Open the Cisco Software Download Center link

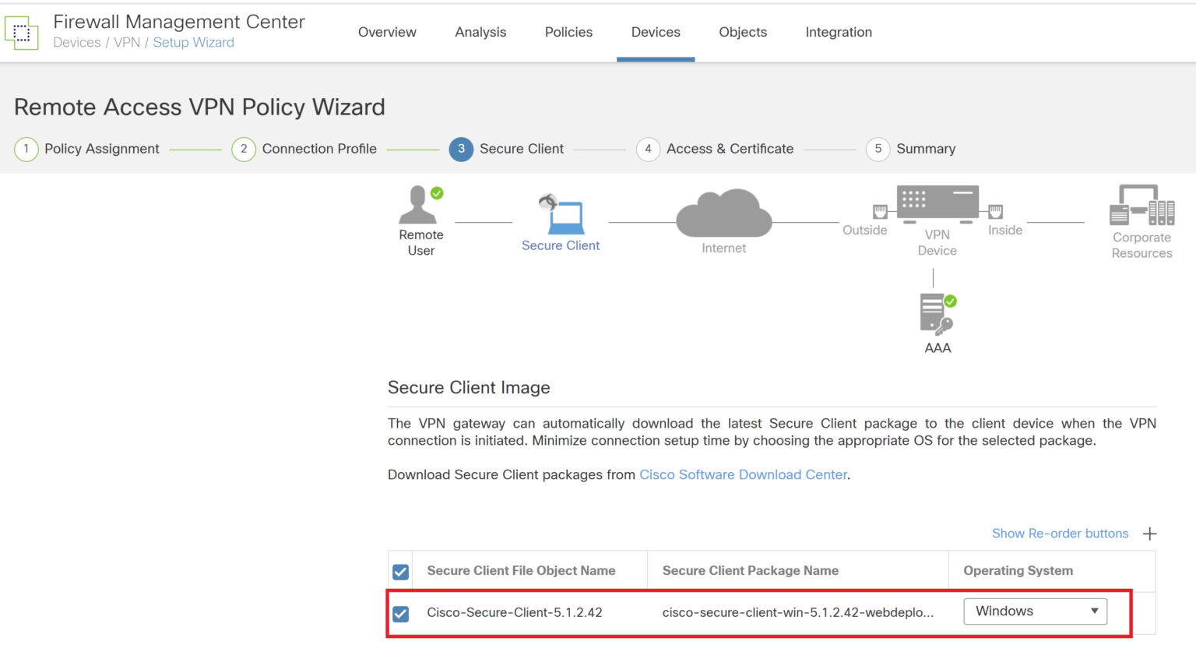pyautogui.click(x=743, y=474)
